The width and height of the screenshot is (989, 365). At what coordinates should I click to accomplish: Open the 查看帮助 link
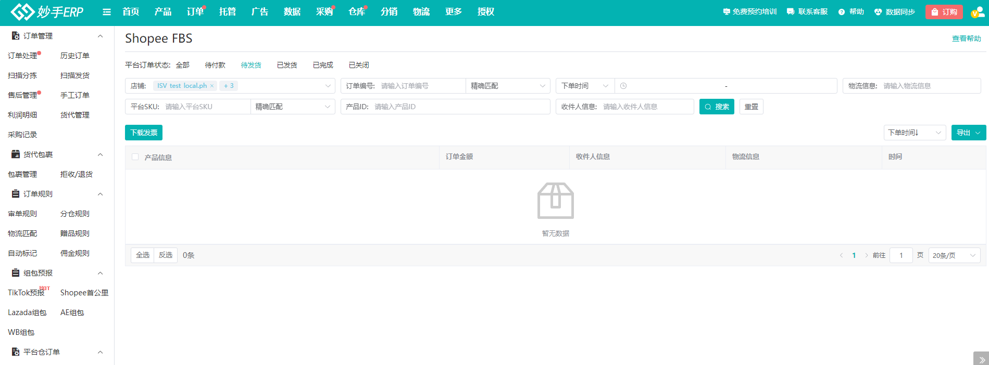pyautogui.click(x=967, y=38)
